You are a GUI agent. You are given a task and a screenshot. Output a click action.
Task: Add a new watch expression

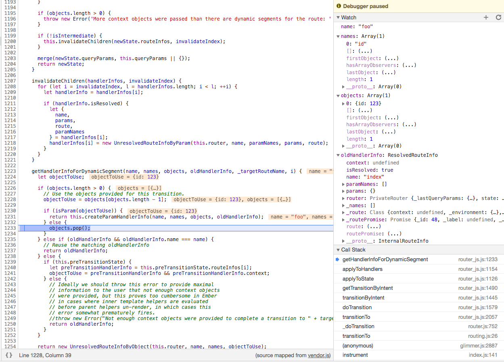coord(486,17)
